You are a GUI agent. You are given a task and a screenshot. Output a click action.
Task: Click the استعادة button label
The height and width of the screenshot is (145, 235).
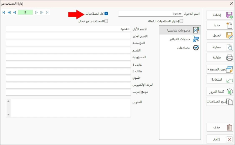tap(217, 80)
